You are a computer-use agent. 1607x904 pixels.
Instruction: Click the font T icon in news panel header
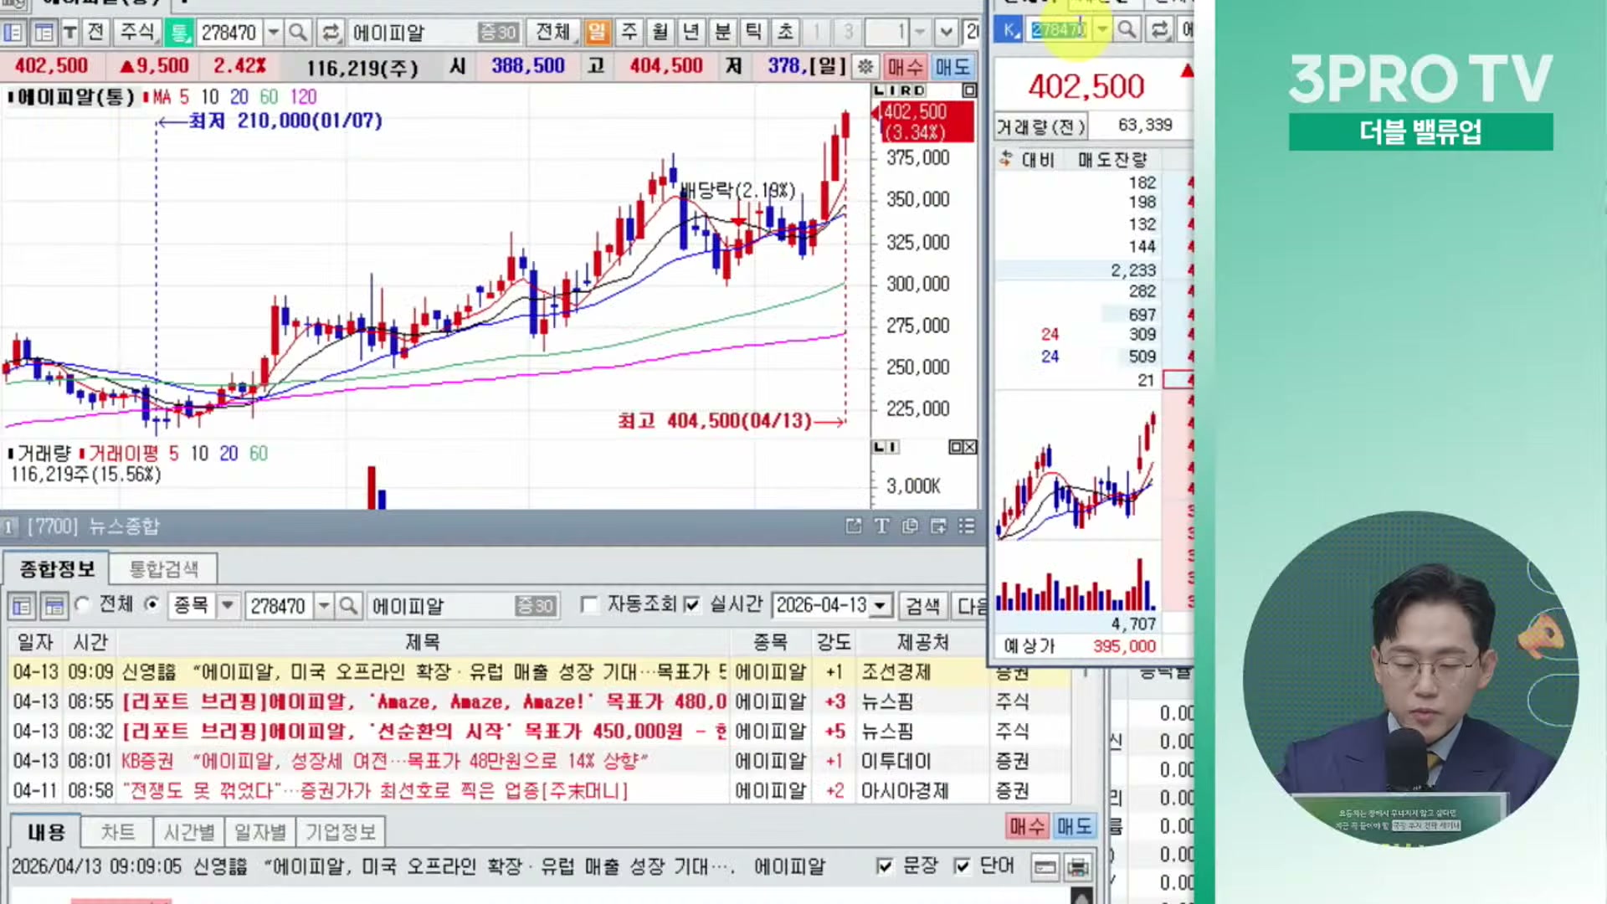881,526
